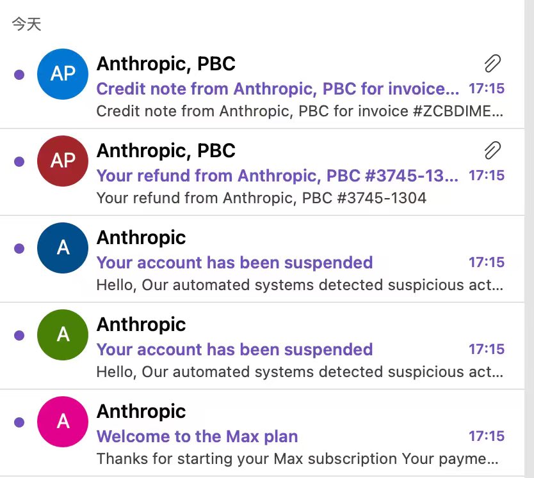Click paperclip attachment icon on credit note email
This screenshot has width=534, height=478.
[x=492, y=63]
